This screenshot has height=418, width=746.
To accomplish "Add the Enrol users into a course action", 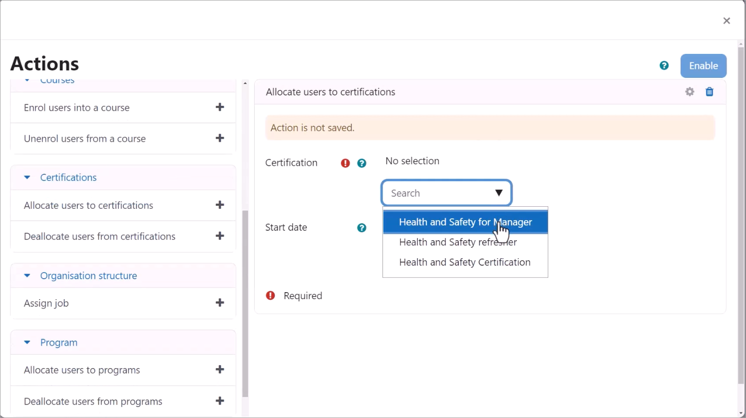I will coord(220,107).
